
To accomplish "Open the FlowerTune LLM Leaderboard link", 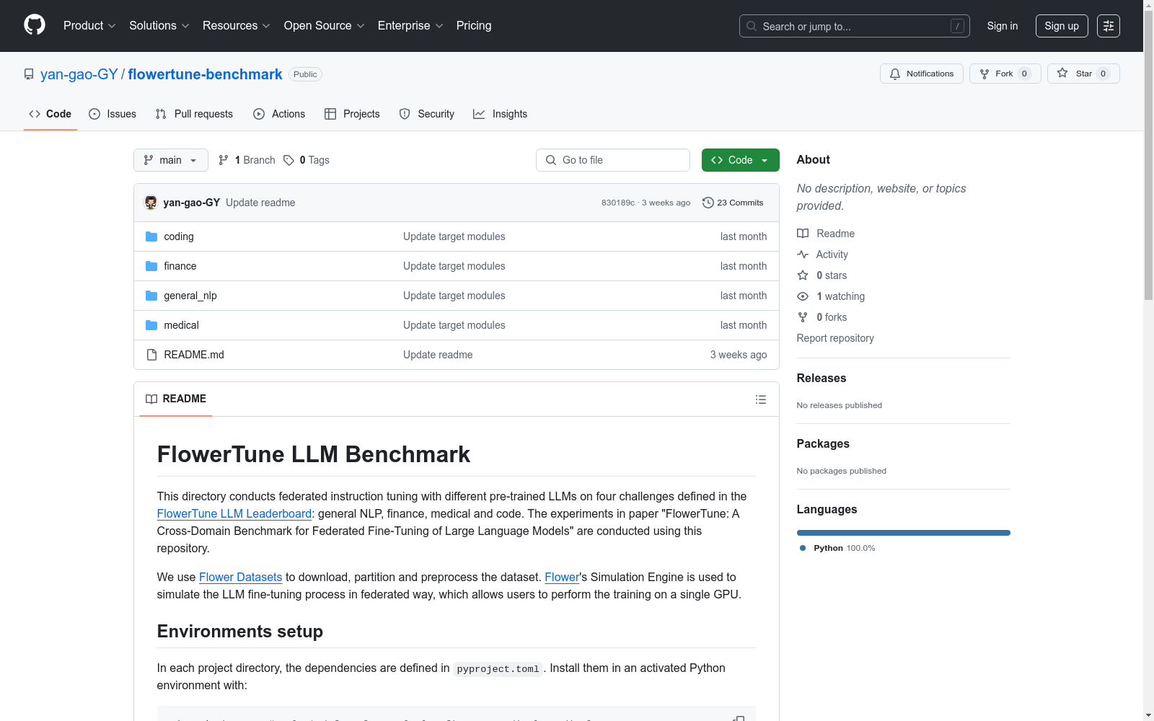I will [234, 513].
